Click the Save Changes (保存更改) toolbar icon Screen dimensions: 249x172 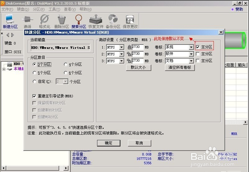point(130,19)
